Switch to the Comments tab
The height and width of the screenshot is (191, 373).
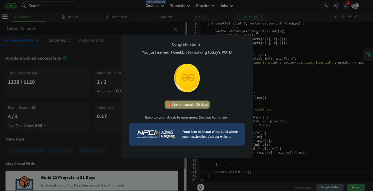[163, 17]
